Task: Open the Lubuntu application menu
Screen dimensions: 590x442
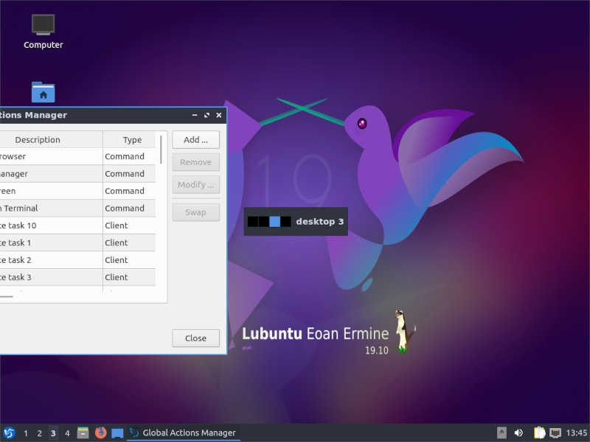Action: 10,433
